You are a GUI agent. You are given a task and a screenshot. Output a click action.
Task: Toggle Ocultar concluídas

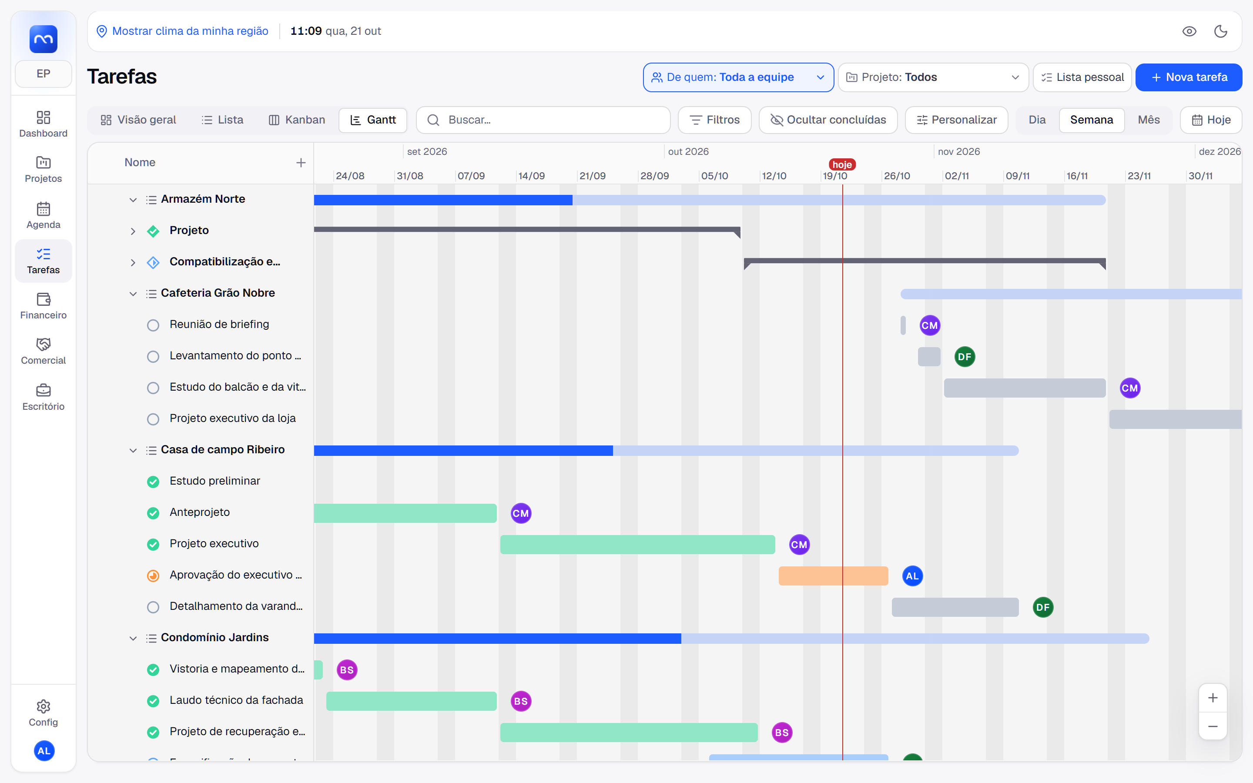point(828,120)
